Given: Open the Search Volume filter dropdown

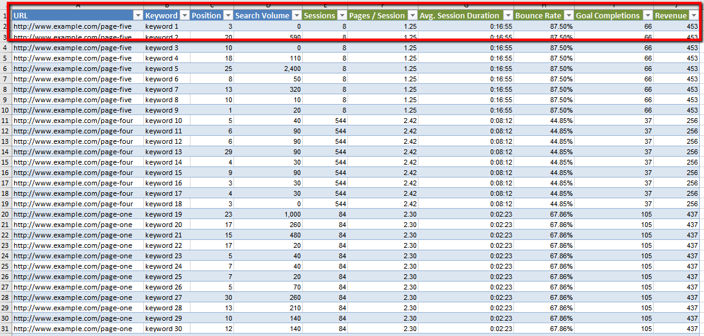Looking at the screenshot, I should click(297, 16).
